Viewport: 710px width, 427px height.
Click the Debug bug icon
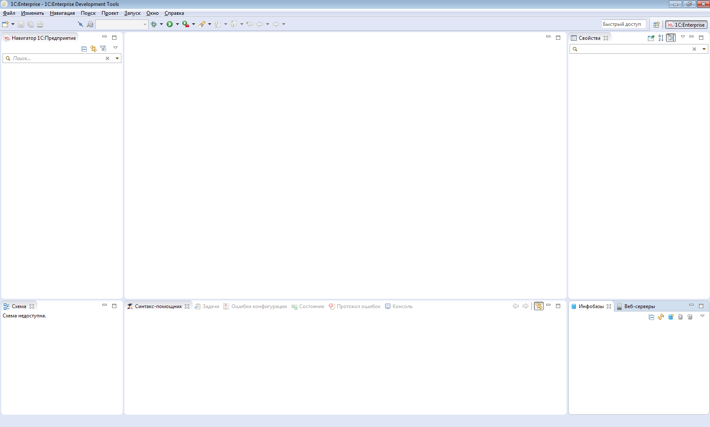click(154, 24)
